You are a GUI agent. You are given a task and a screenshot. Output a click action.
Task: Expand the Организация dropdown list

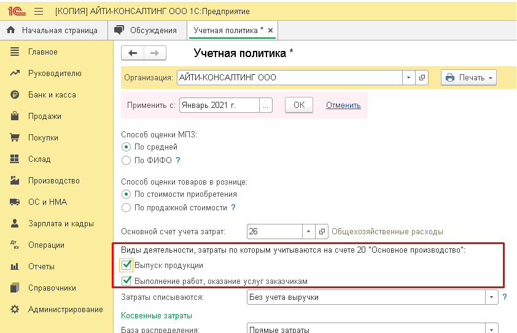409,78
